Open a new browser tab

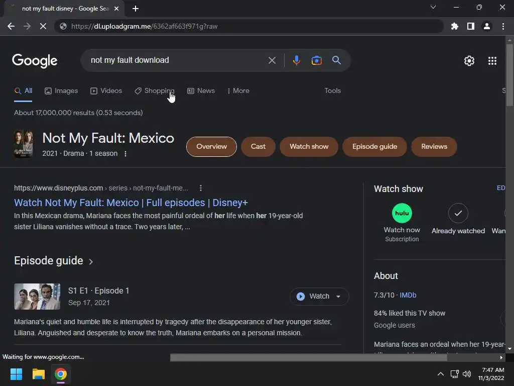pyautogui.click(x=136, y=9)
